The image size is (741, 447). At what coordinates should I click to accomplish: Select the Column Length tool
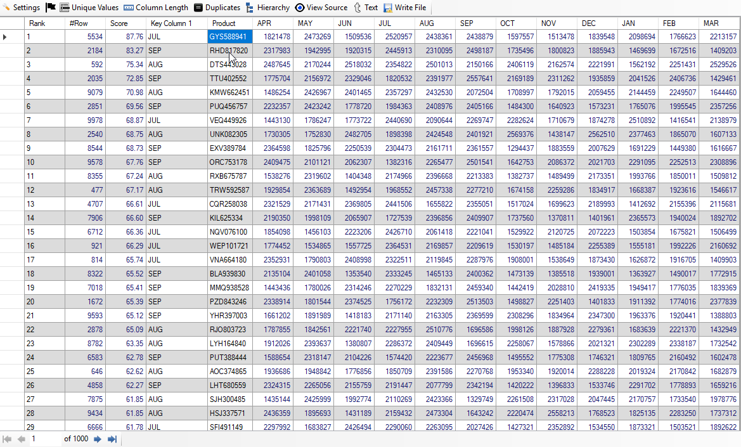coord(156,8)
